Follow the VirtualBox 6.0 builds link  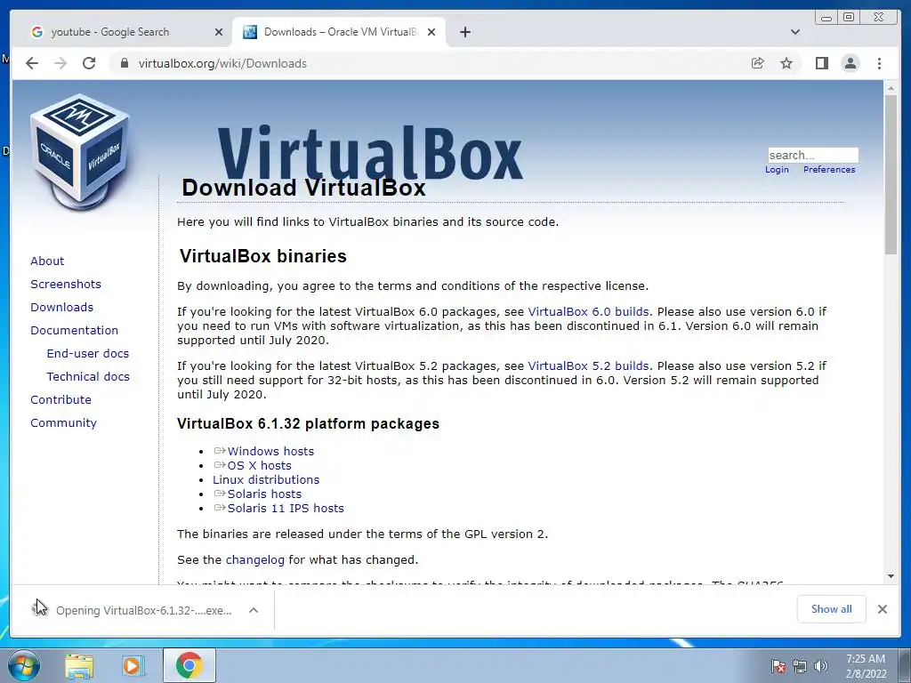pos(588,312)
